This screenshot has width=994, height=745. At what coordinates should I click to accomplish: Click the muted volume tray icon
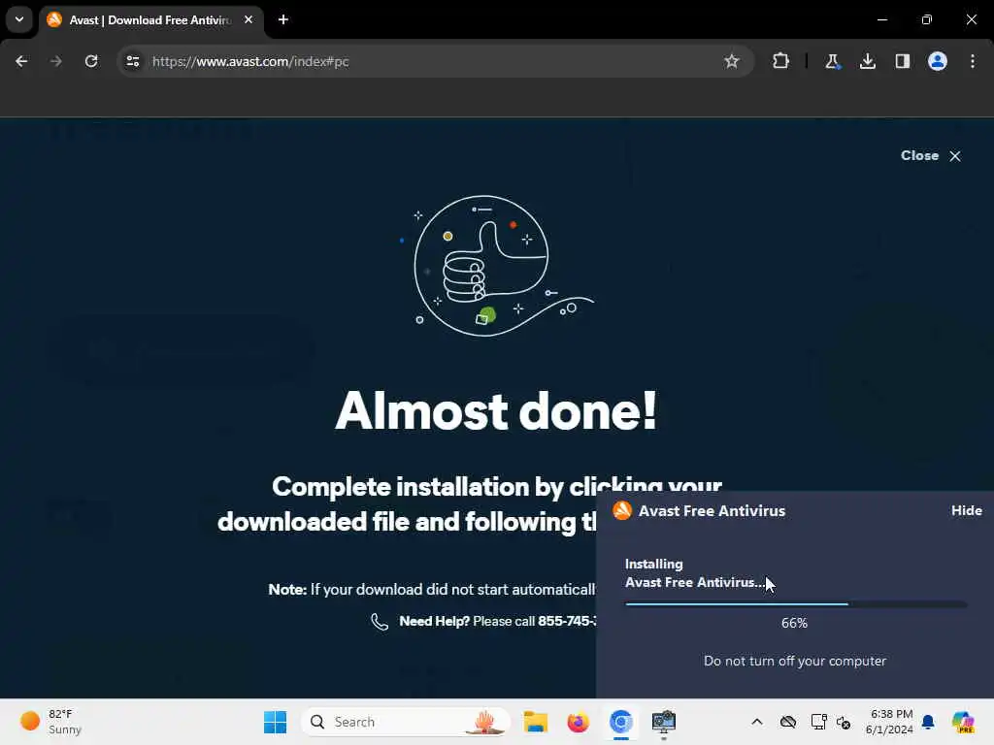[x=844, y=722]
